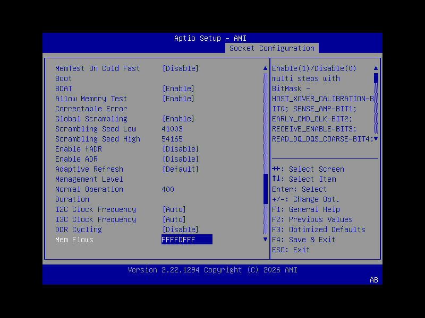Click the +/-: Change Opt. hint
The image size is (425, 318).
[306, 199]
